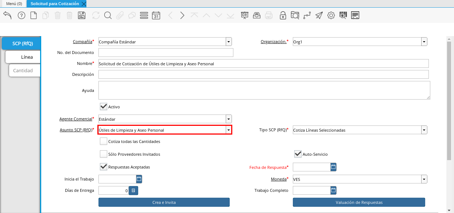The image size is (454, 213).
Task: Go to previous record arrow
Action: pyautogui.click(x=170, y=15)
